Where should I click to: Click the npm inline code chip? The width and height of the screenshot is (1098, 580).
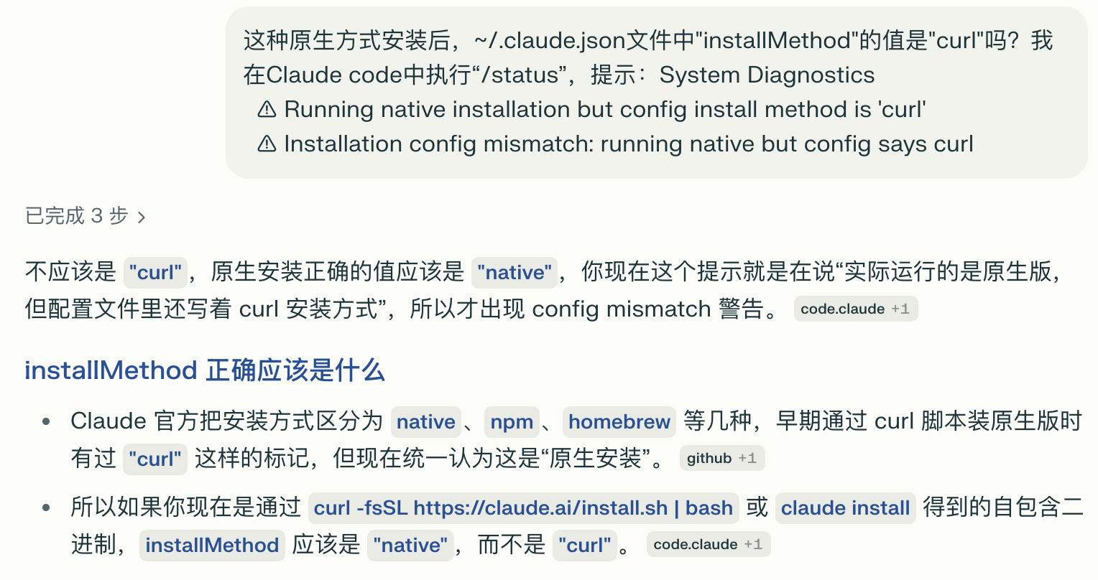pyautogui.click(x=512, y=422)
